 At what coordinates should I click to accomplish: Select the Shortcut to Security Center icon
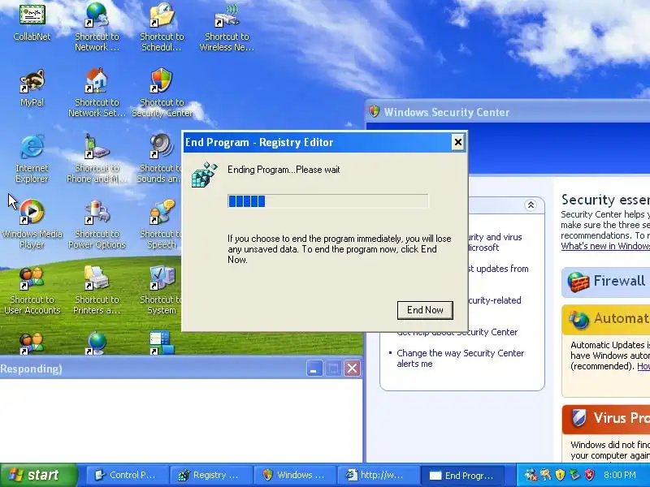(x=162, y=93)
